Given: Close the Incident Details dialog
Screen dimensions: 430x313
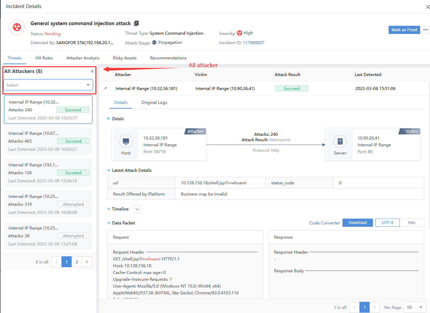Looking at the screenshot, I should (428, 7).
